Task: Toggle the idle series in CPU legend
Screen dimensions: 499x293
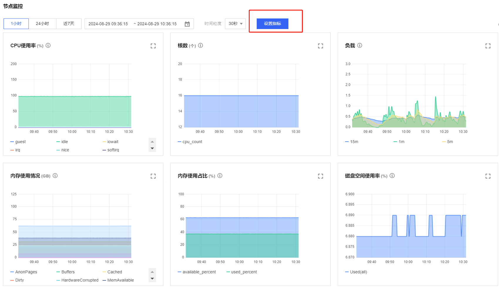Action: click(64, 142)
